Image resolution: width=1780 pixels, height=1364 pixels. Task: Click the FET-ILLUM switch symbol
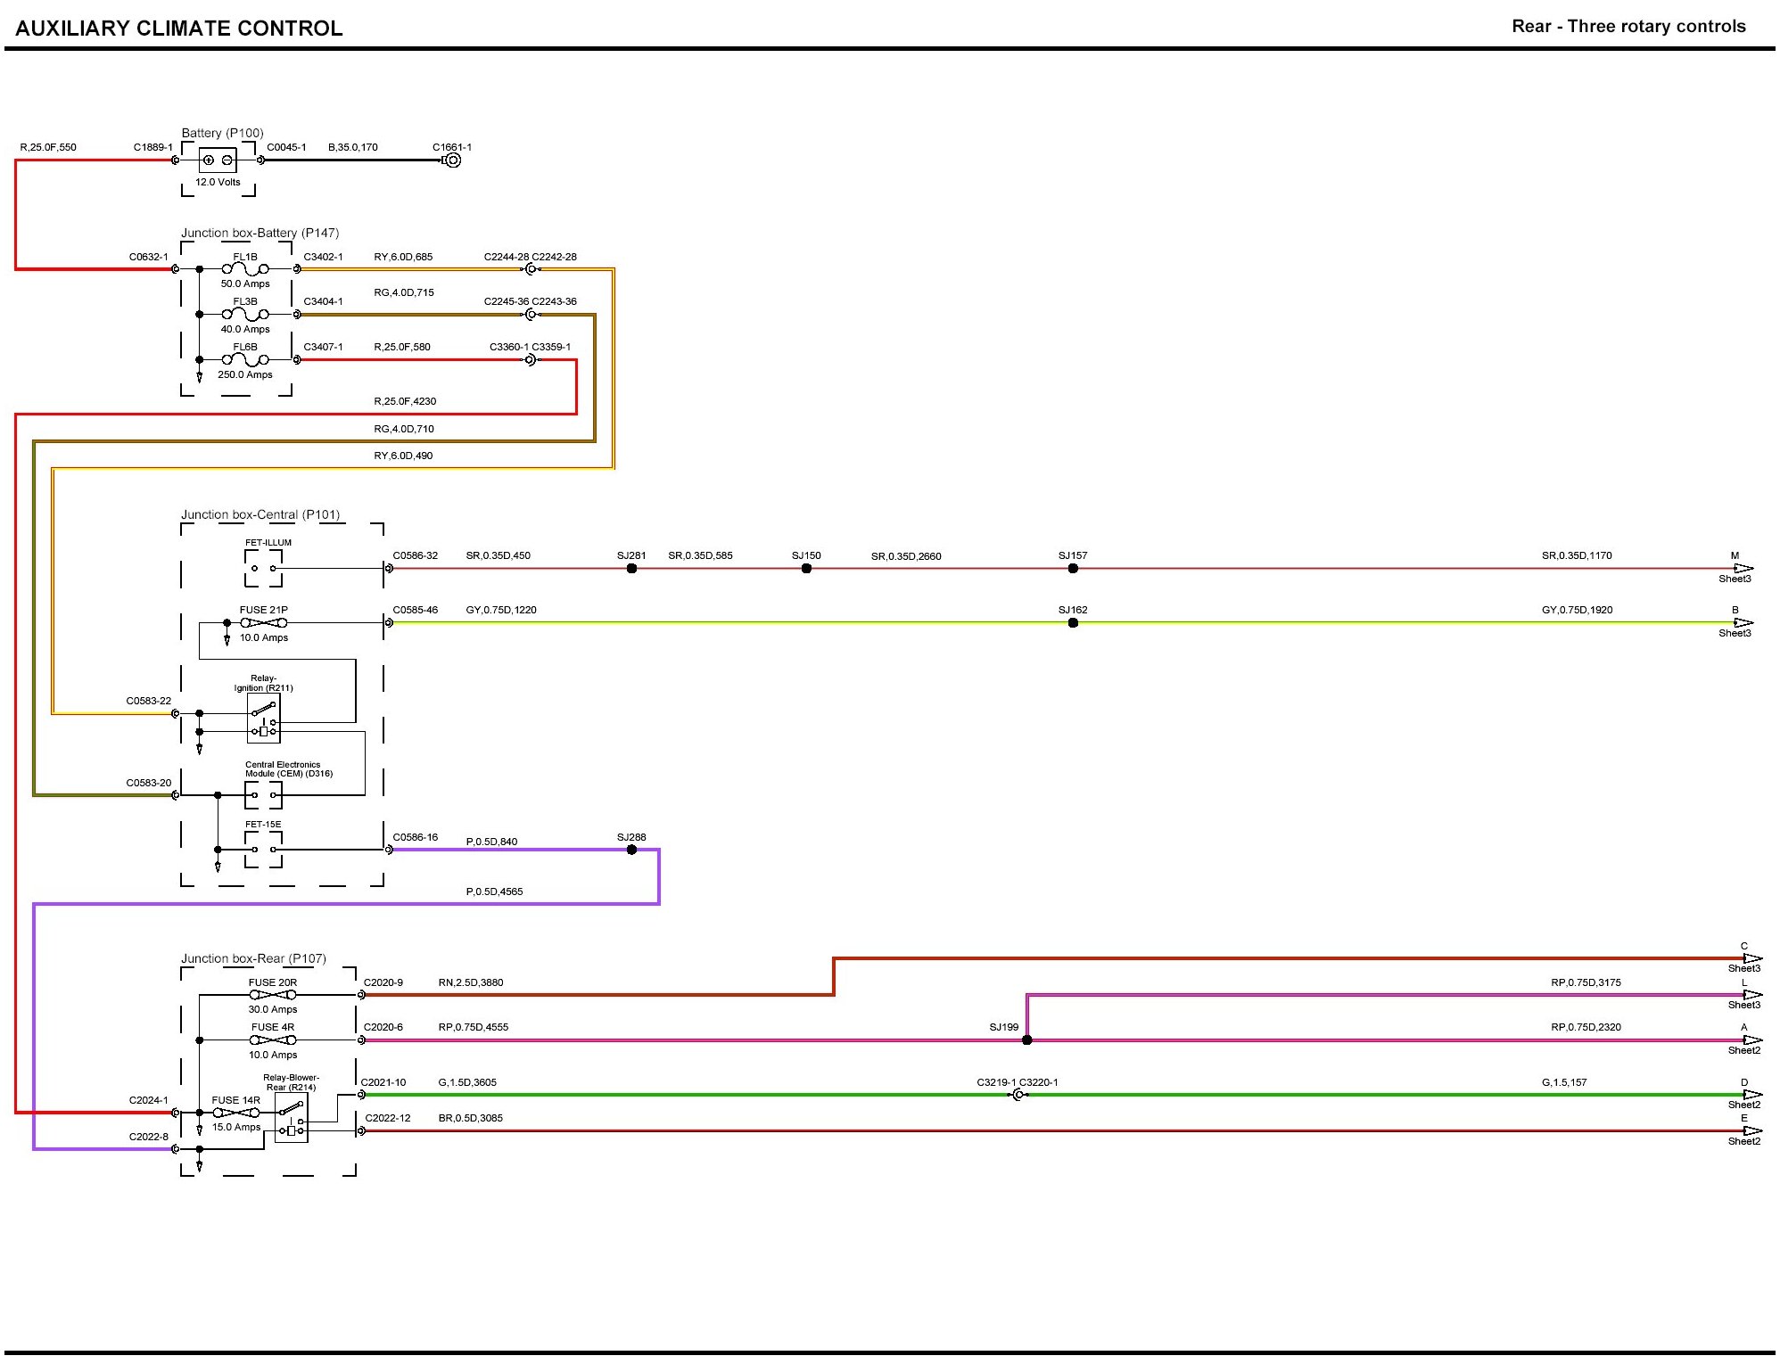pos(263,568)
